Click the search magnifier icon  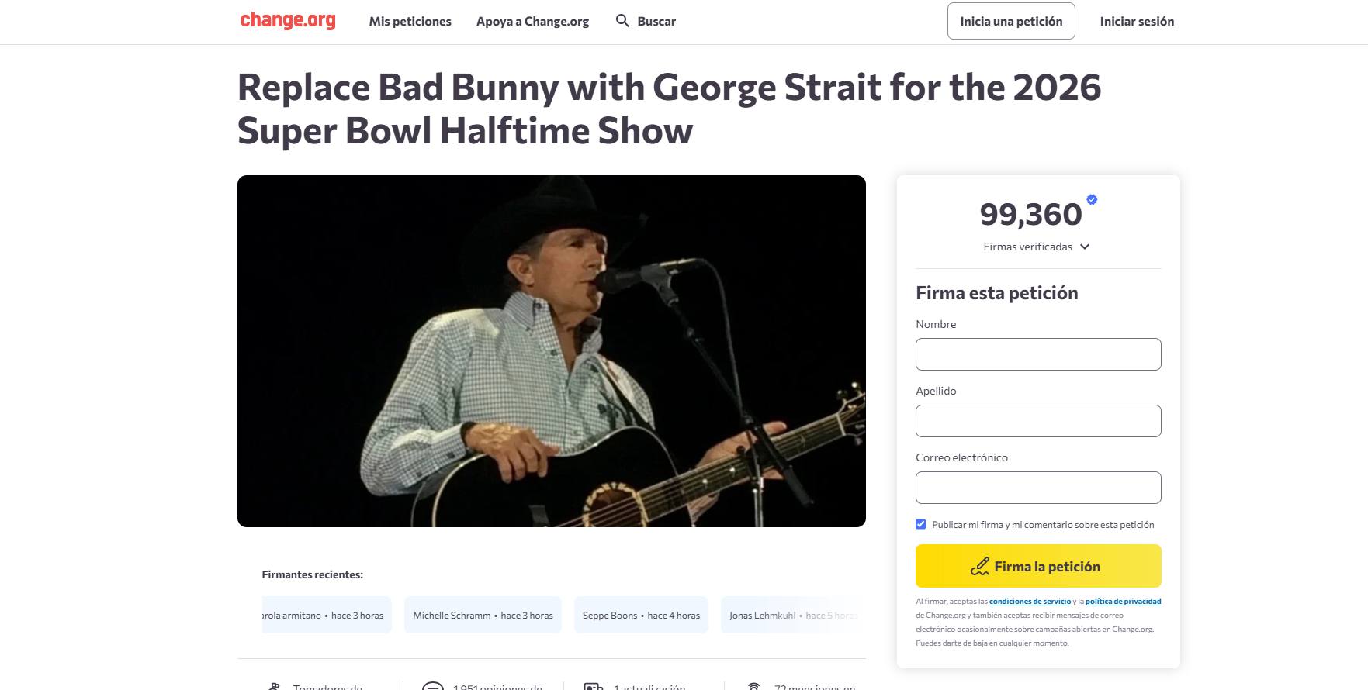point(622,21)
